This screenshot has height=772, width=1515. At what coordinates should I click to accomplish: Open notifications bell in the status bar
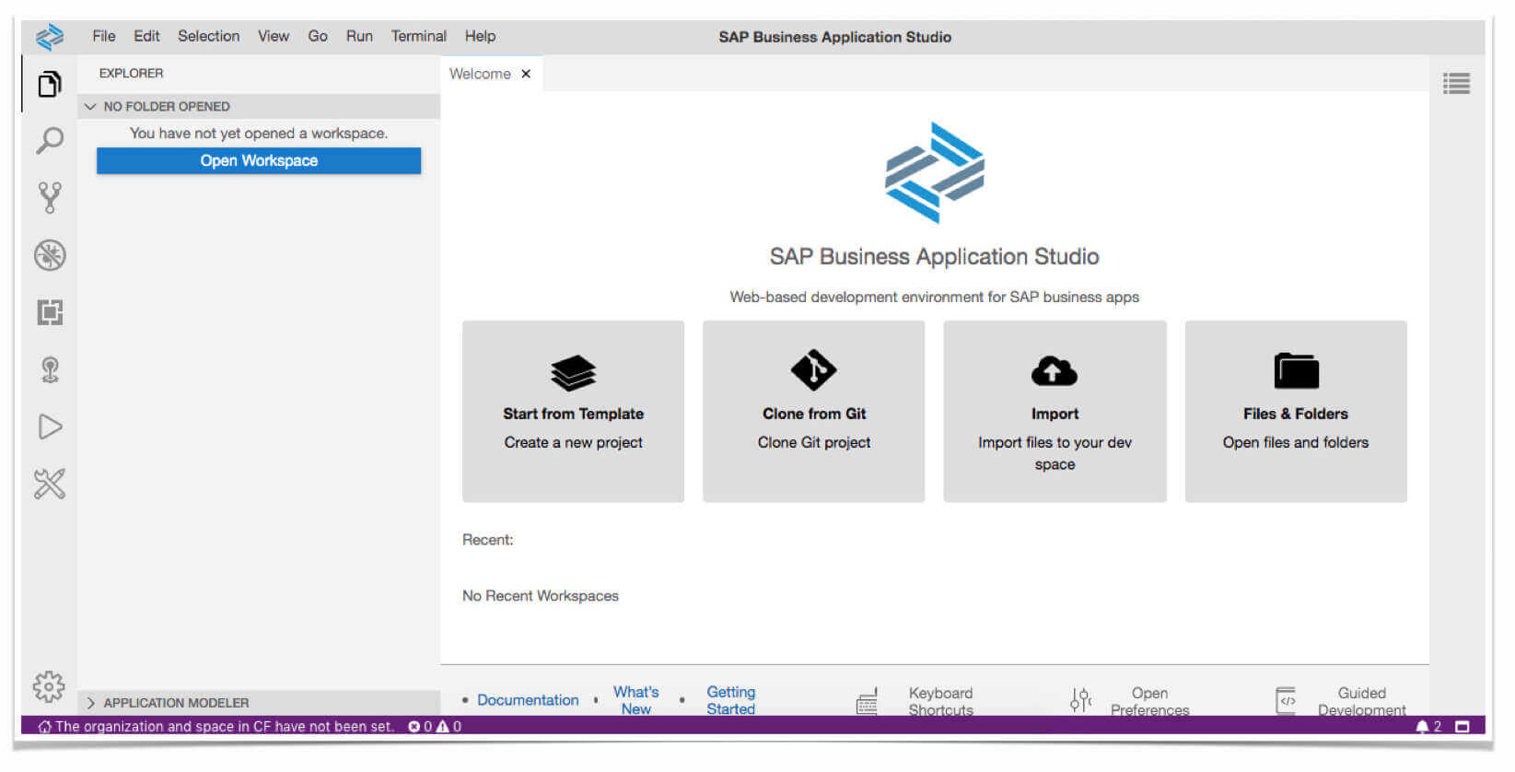pyautogui.click(x=1428, y=727)
